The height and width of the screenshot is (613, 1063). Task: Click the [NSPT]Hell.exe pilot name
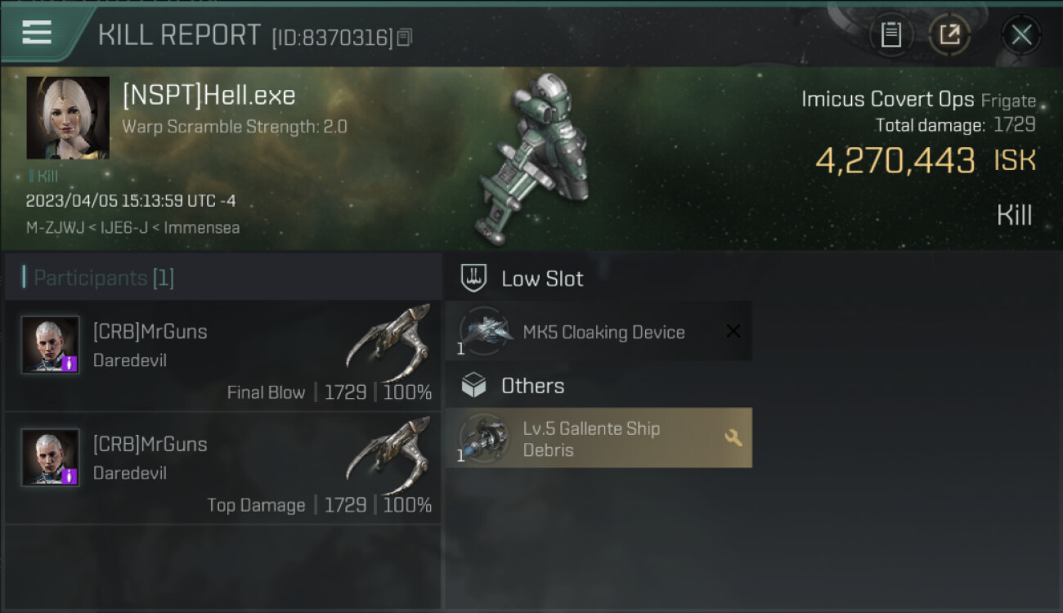pyautogui.click(x=209, y=96)
